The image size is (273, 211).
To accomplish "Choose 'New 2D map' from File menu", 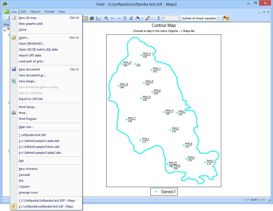I will point(46,18).
